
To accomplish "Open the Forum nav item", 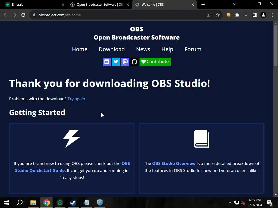I will (x=193, y=49).
